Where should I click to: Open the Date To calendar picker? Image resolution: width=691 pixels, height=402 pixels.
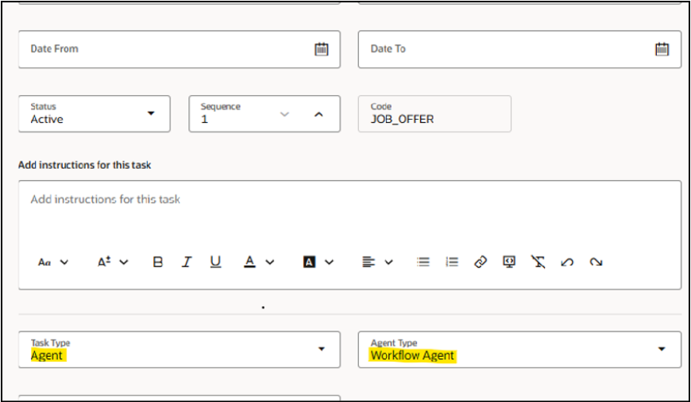click(x=662, y=49)
